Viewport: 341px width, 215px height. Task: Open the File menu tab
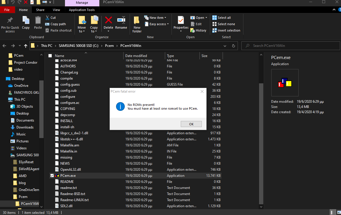(7, 10)
